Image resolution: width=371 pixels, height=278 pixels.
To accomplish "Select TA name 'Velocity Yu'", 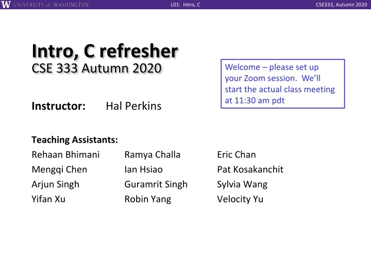I will click(x=240, y=200).
